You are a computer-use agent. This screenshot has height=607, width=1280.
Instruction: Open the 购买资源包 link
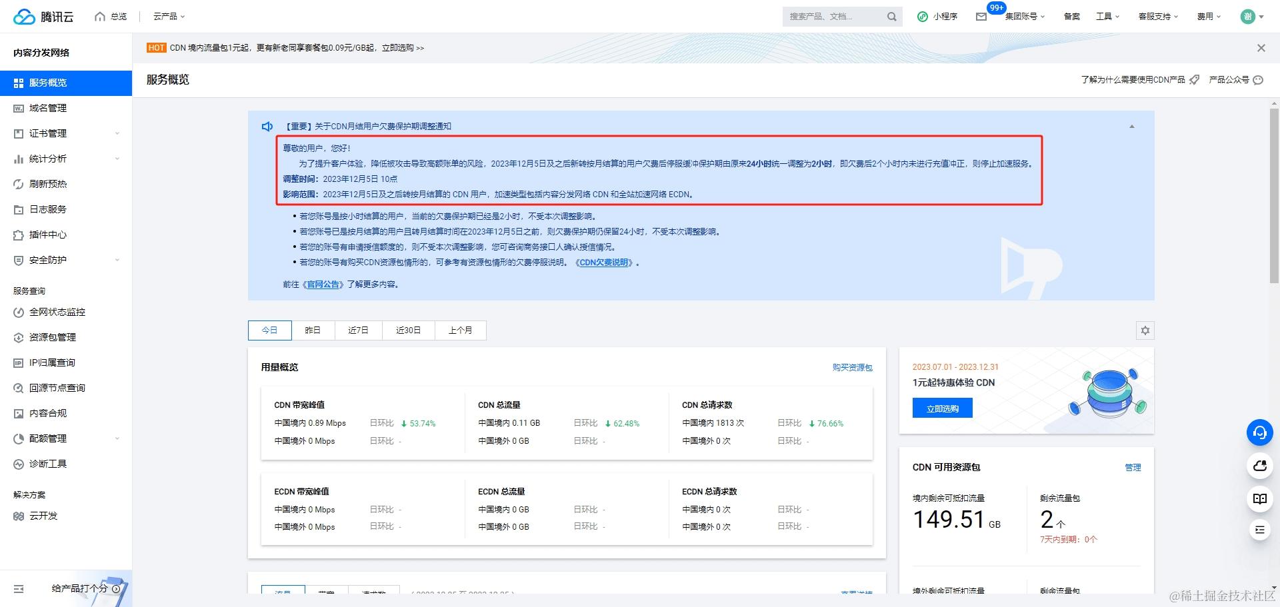pyautogui.click(x=852, y=368)
